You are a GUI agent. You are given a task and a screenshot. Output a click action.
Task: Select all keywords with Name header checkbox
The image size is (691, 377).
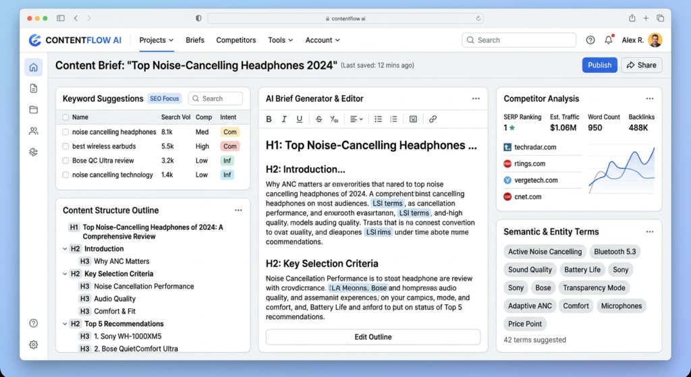[x=65, y=117]
